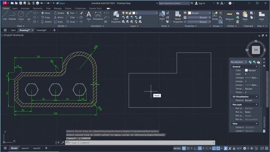Click the layer color swatch in Layers panel
Screen dimensions: 270x152
(134, 13)
